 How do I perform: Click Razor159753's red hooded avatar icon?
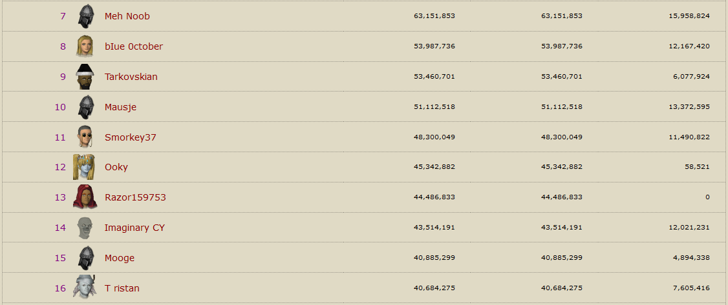(x=85, y=197)
